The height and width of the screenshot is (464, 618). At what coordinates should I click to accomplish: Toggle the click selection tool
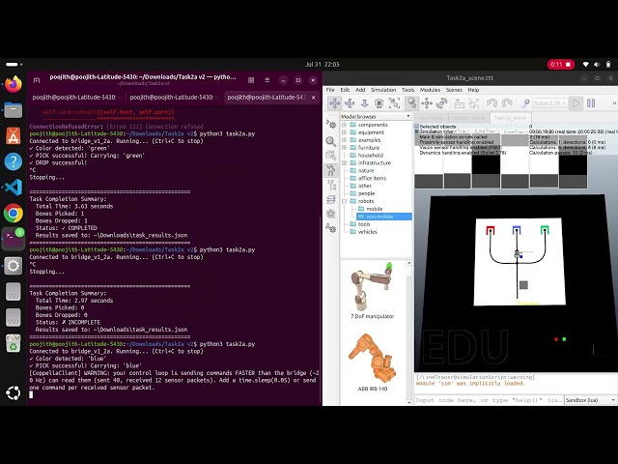point(411,103)
